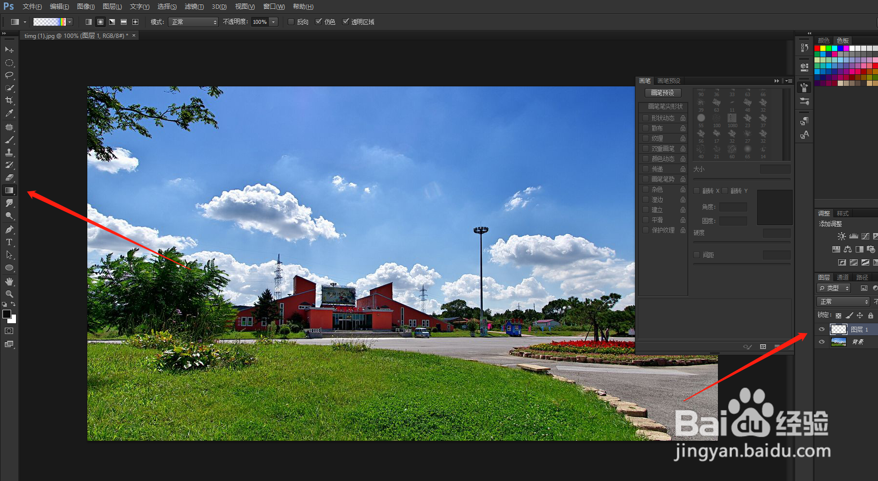Add a Brightness/Contrast adjustment
This screenshot has height=481, width=878.
pyautogui.click(x=842, y=236)
